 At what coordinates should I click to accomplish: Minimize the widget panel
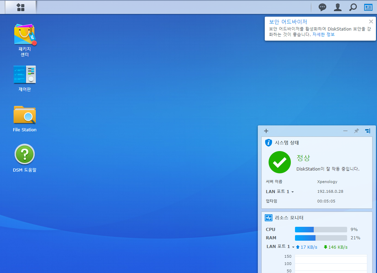point(345,131)
